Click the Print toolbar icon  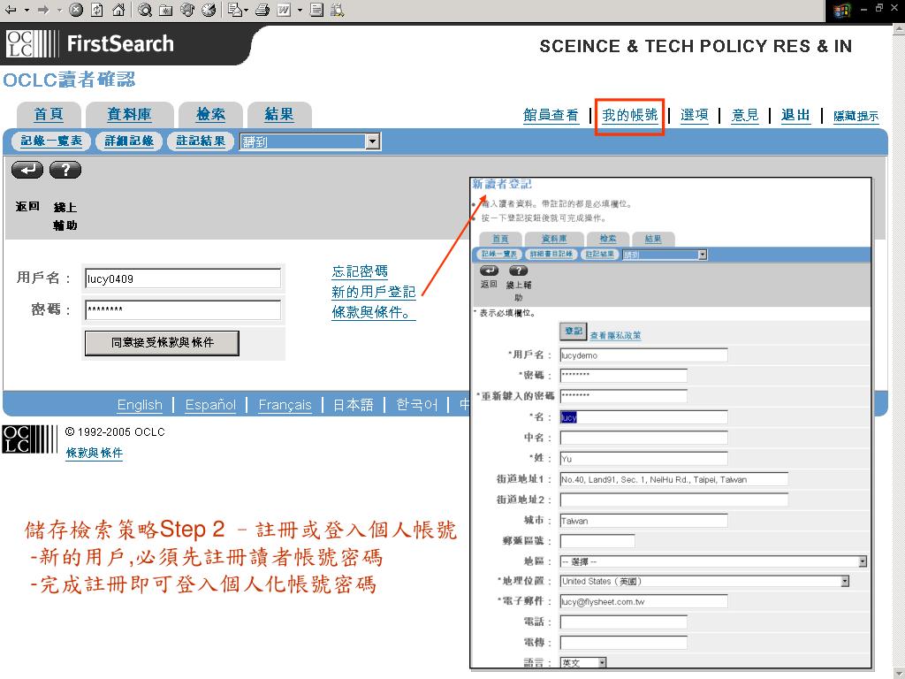[x=262, y=9]
